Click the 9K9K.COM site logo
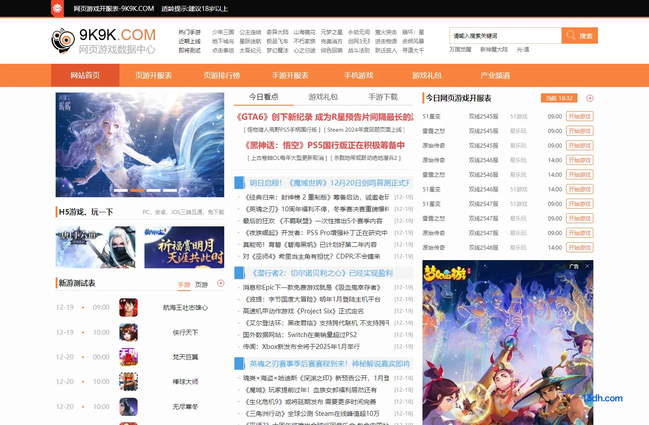The width and height of the screenshot is (649, 425). 104,41
